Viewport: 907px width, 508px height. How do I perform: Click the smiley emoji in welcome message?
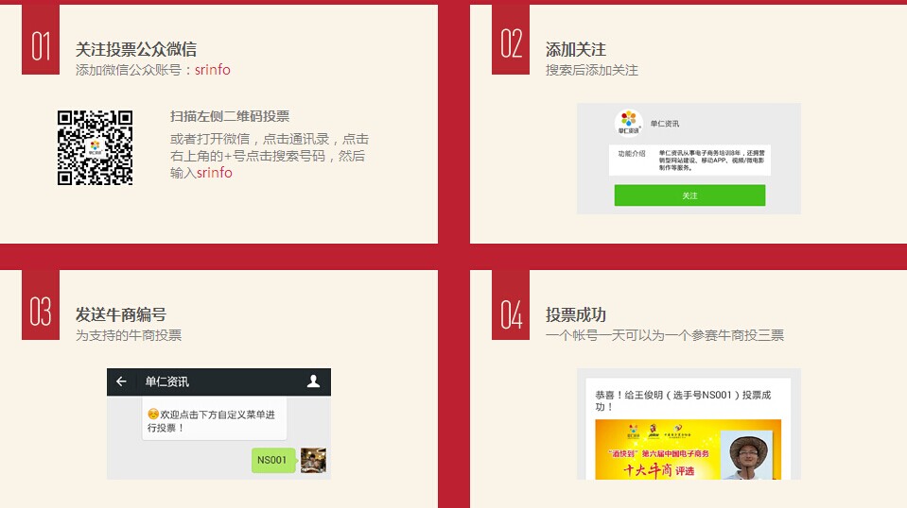pyautogui.click(x=152, y=415)
